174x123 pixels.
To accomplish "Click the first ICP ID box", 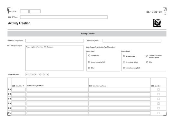I will [x=24, y=11].
